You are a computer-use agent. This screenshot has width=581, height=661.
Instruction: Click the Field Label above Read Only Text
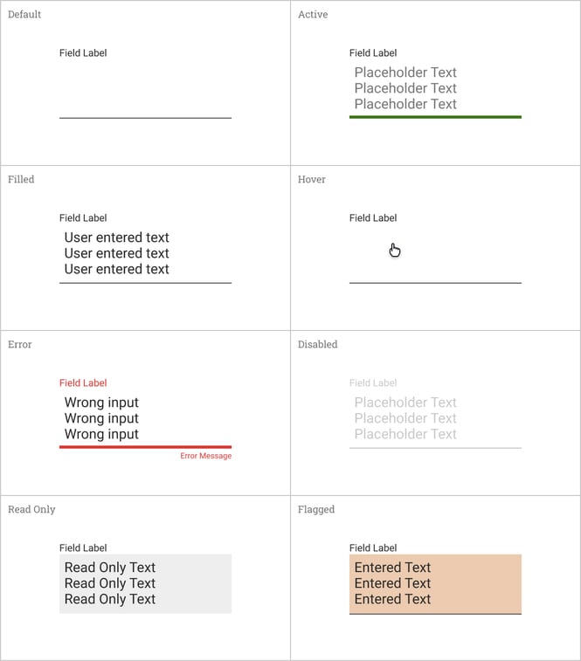83,547
